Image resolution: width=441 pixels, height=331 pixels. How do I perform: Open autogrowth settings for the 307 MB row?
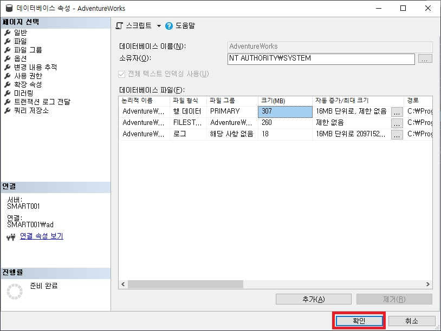point(397,112)
